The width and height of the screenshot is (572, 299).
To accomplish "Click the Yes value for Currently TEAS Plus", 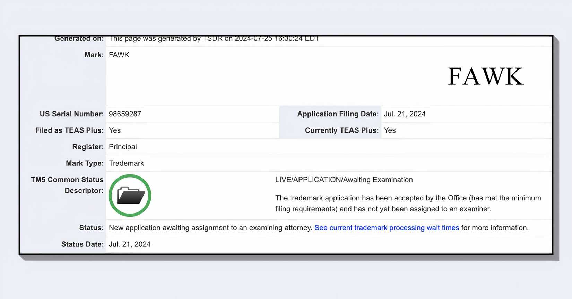I will click(x=390, y=130).
